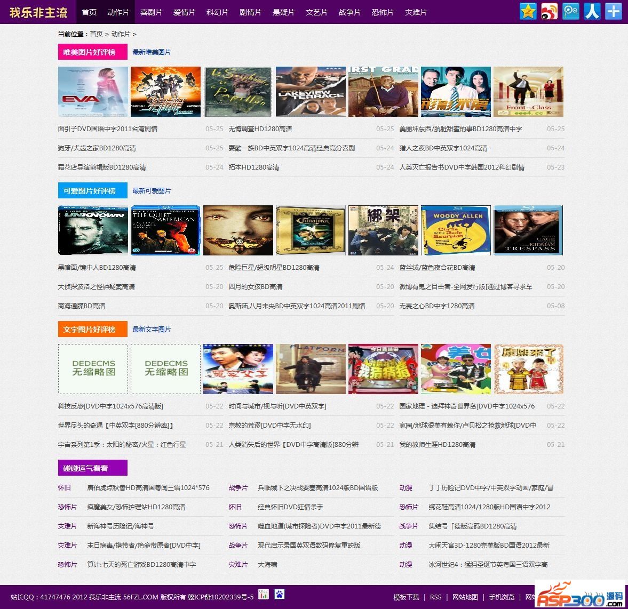628x609 pixels.
Task: Open the EVA movie poster thumbnail
Action: pyautogui.click(x=93, y=92)
